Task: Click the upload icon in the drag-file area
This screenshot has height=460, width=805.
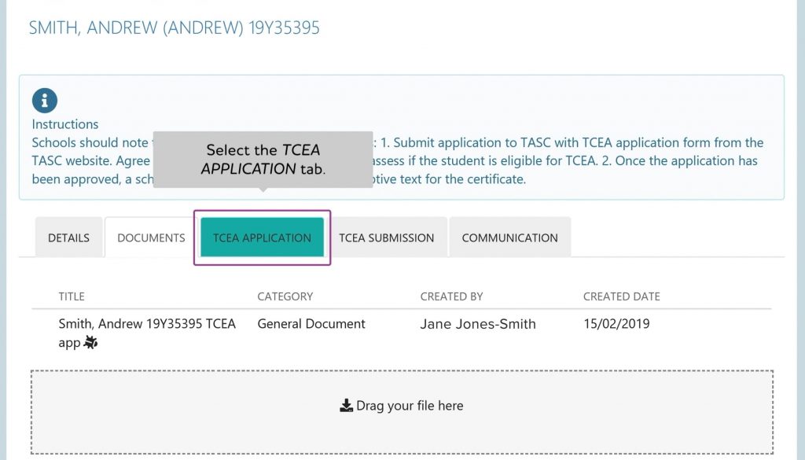Action: pos(346,405)
